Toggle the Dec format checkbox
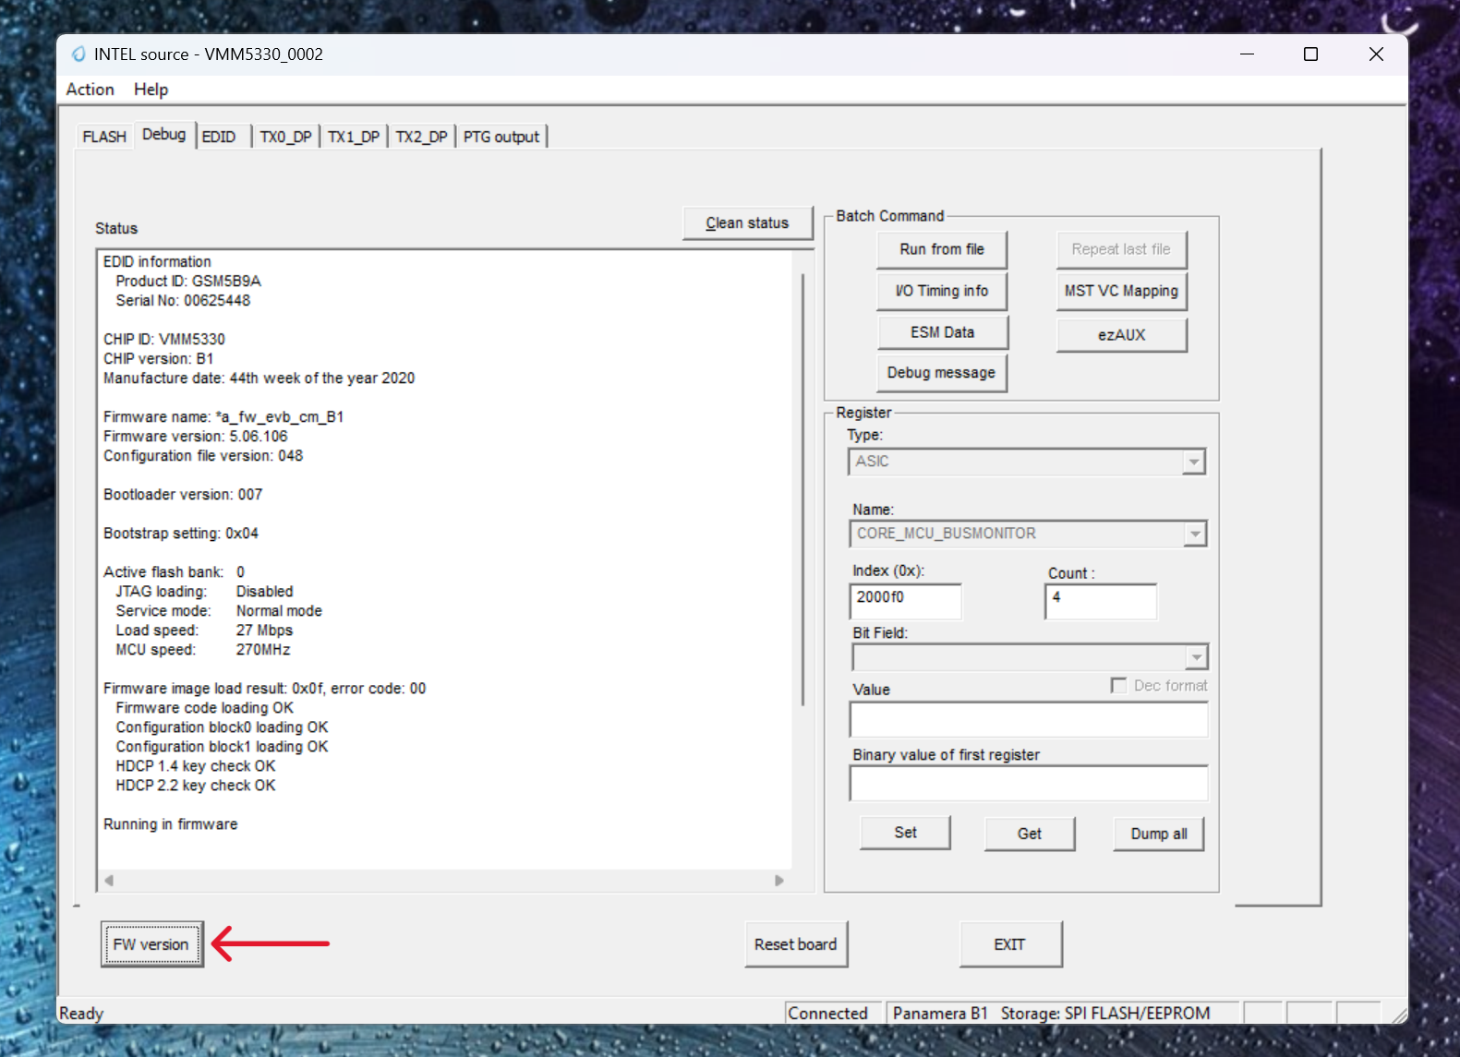This screenshot has height=1057, width=1460. [x=1118, y=686]
